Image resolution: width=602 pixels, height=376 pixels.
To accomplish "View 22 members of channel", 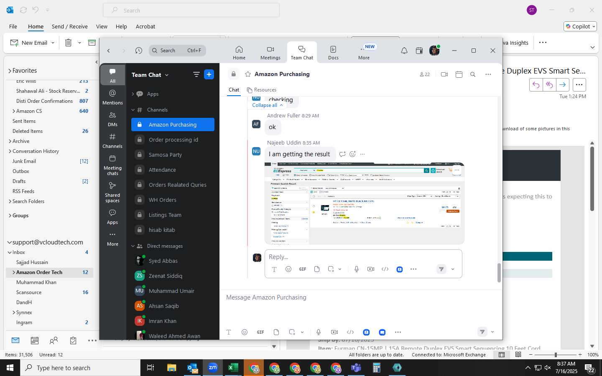I will [x=424, y=74].
